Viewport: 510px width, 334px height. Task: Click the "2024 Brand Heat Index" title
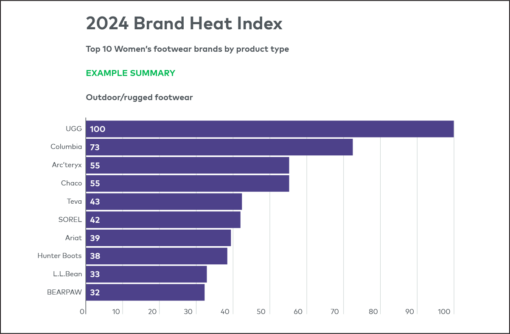pos(184,24)
